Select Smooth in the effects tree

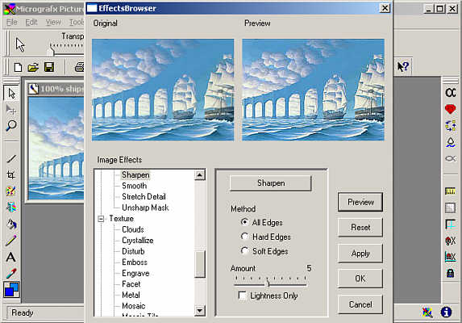click(x=134, y=186)
